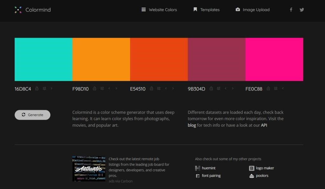Move the 16D8C4 color right
Viewport: 325px width, 189px height.
pos(52,89)
